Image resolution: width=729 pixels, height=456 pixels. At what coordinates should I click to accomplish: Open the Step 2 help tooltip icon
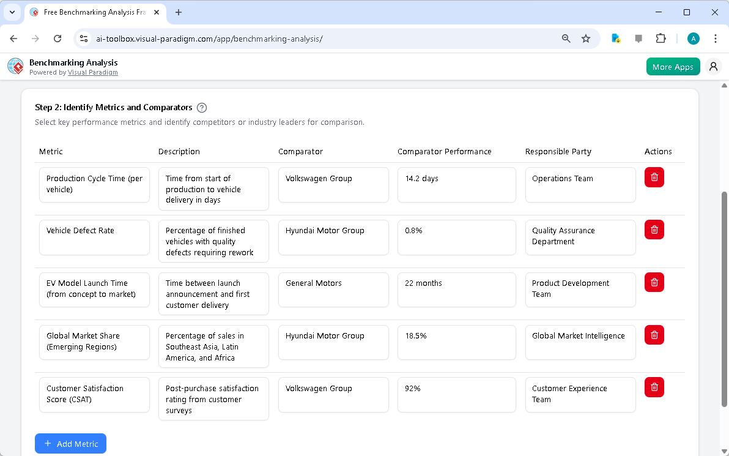(x=202, y=107)
